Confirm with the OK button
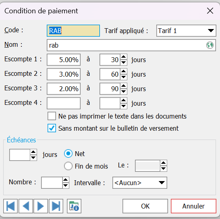The image size is (220, 219). (145, 206)
